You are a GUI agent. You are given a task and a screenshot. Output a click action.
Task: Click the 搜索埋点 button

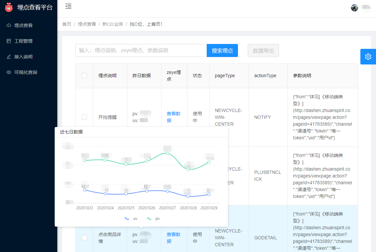click(x=222, y=50)
